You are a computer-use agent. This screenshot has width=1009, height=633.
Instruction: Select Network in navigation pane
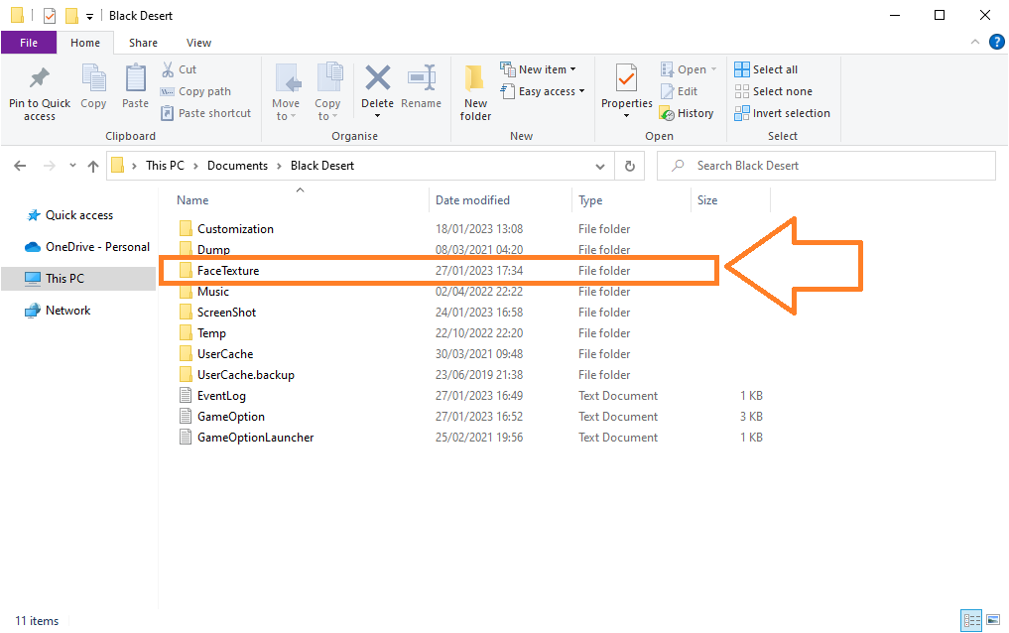point(58,311)
